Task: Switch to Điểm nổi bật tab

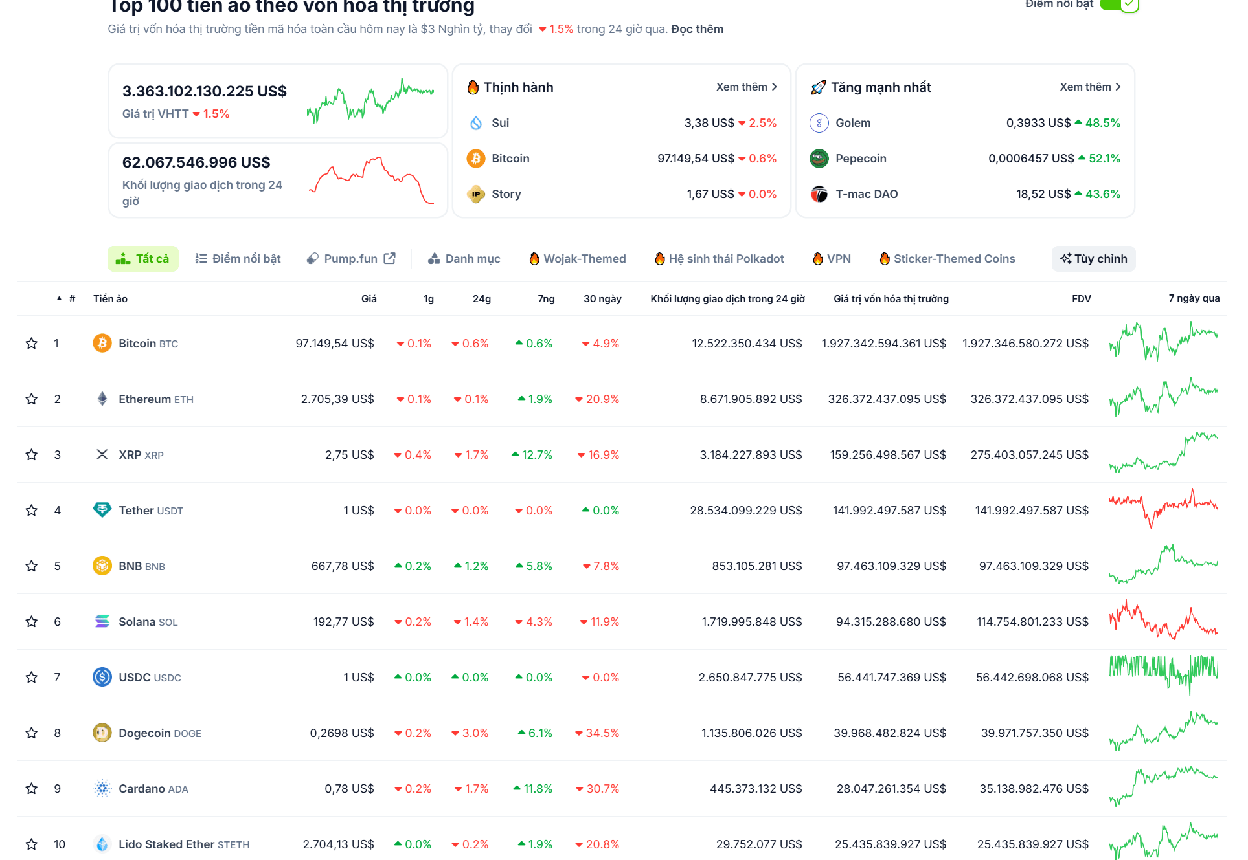Action: [x=238, y=259]
